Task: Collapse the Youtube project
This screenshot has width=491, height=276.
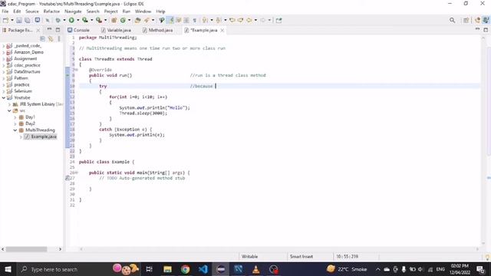Action: [3, 97]
